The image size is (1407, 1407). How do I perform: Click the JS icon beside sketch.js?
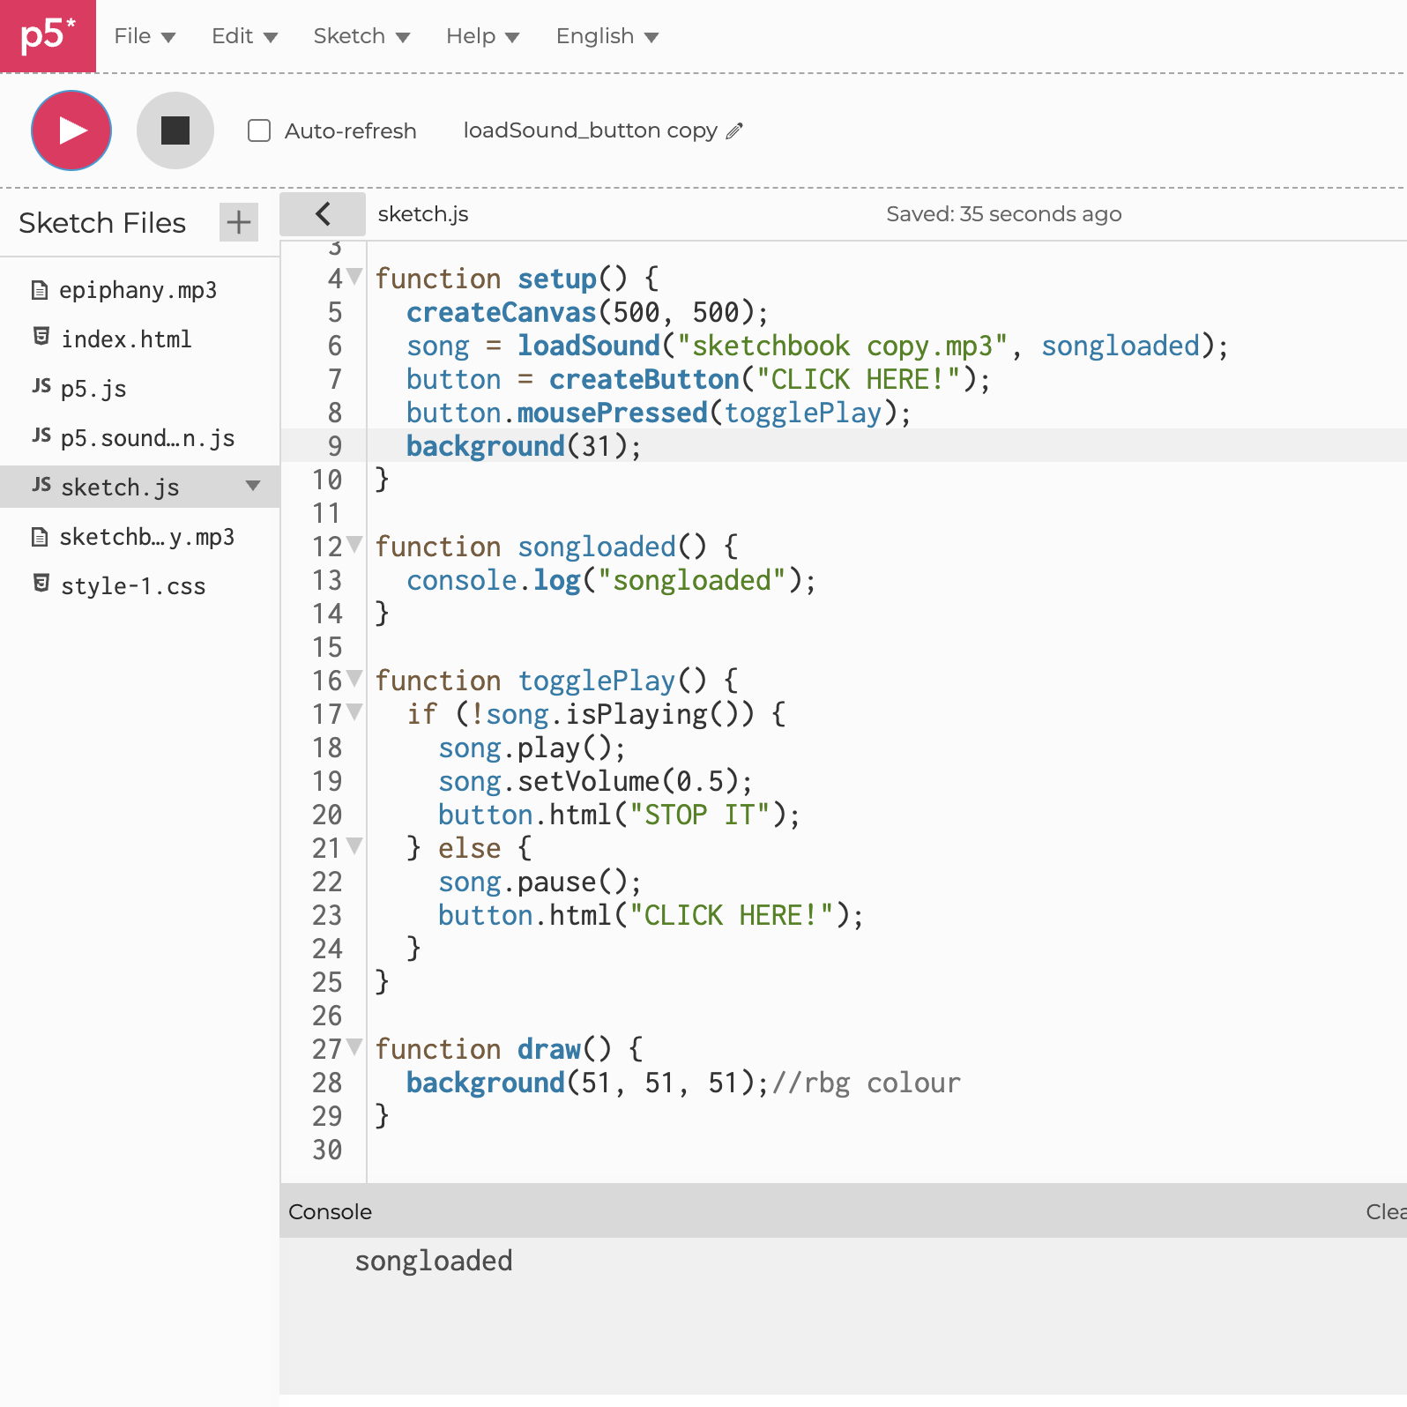(41, 484)
